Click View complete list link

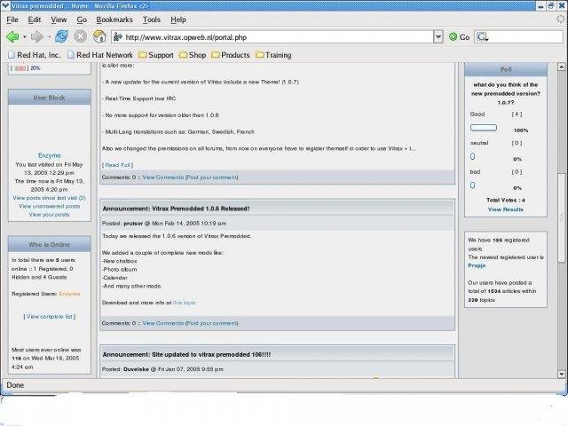[x=50, y=317]
